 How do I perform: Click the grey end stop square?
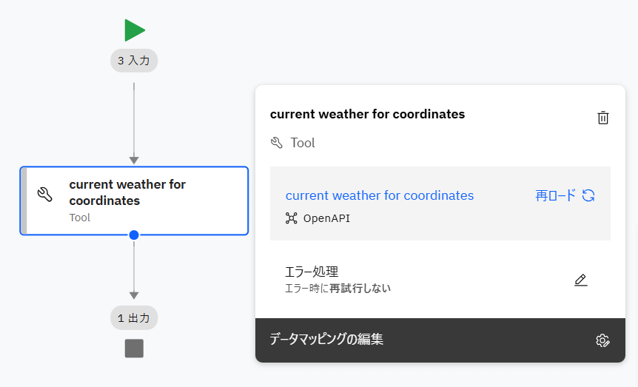click(x=134, y=349)
